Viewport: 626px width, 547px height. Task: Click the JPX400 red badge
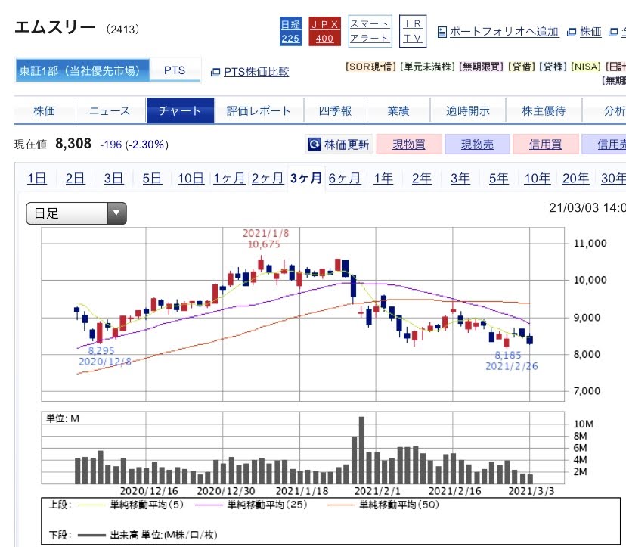click(x=324, y=31)
